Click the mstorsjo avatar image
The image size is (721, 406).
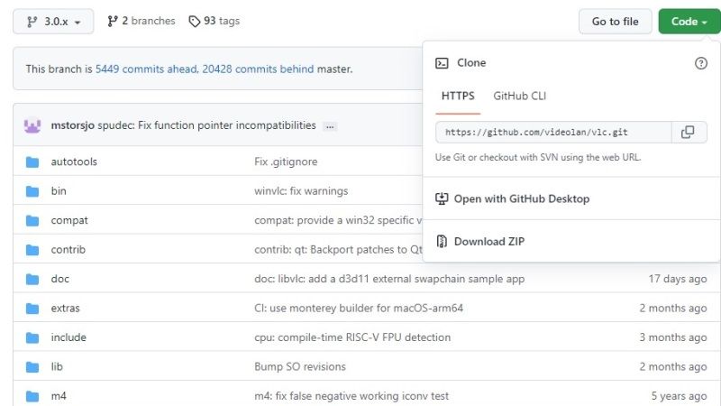tap(32, 125)
